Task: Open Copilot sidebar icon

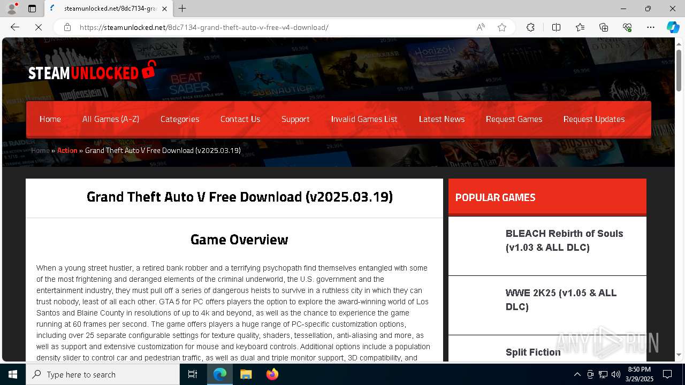Action: coord(673,27)
